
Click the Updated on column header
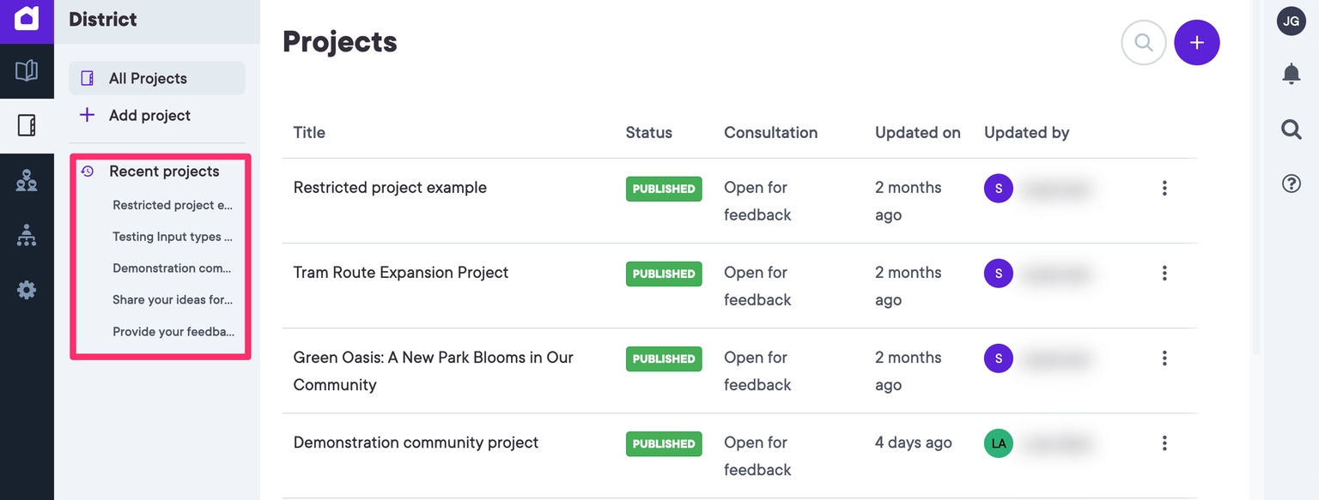(x=917, y=133)
